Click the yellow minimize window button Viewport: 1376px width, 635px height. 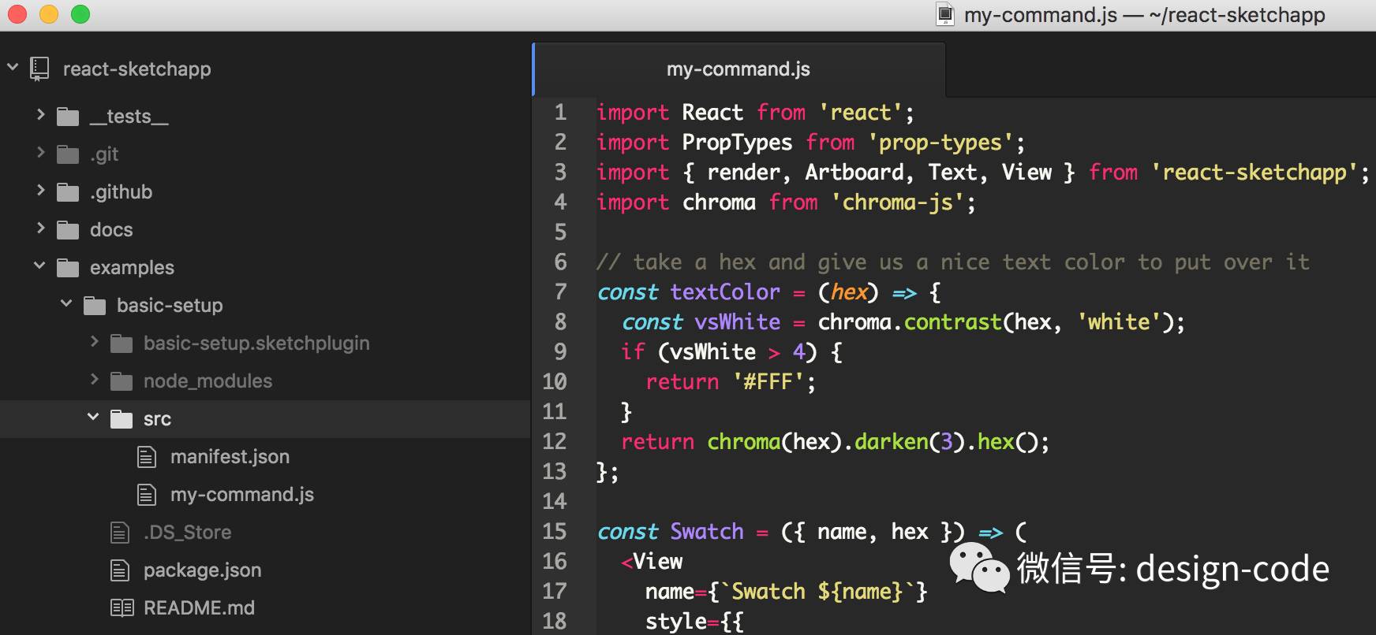(x=49, y=14)
